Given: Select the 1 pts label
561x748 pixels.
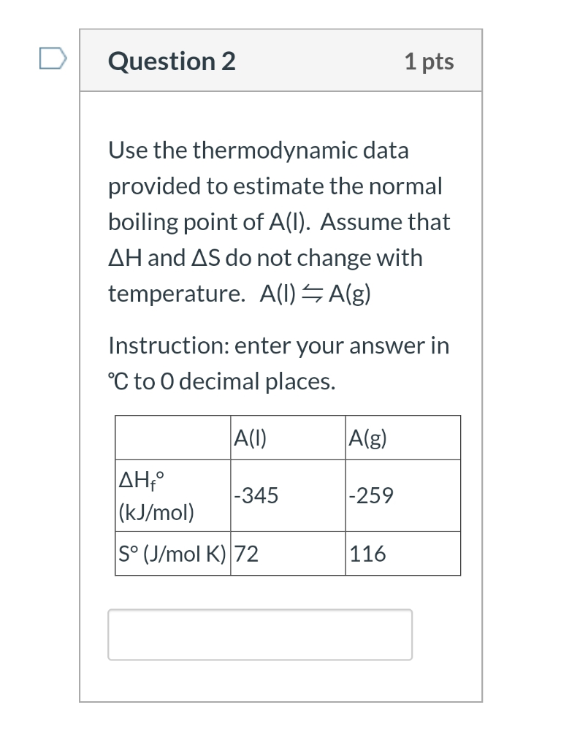Looking at the screenshot, I should [429, 61].
